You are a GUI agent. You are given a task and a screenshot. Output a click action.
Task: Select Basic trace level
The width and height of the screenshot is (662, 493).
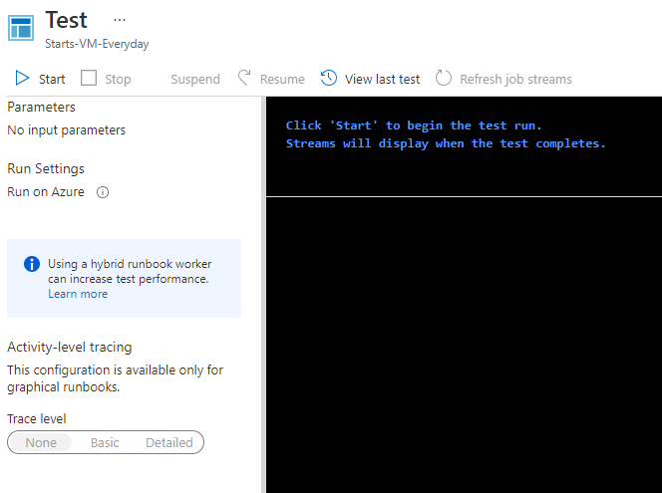click(x=105, y=442)
